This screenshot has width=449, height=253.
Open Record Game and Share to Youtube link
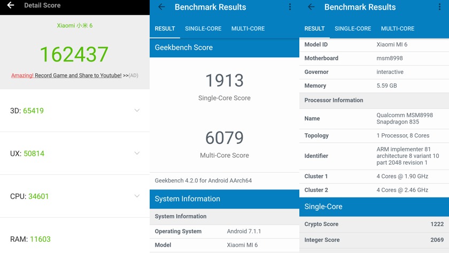click(78, 75)
